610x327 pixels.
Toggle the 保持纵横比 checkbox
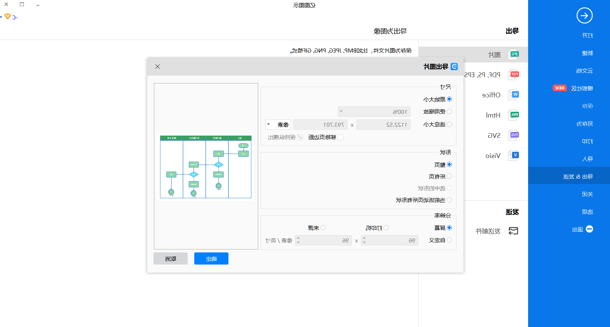tap(300, 137)
